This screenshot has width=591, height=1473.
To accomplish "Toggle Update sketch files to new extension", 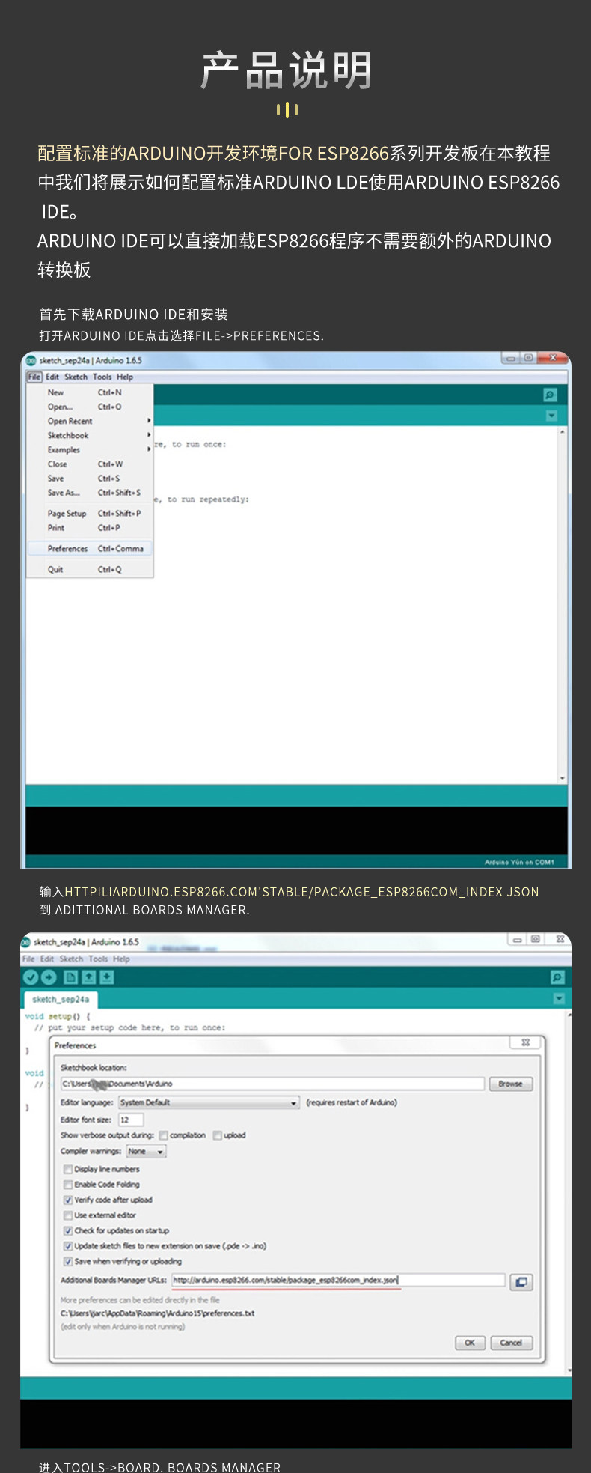I will (68, 1246).
